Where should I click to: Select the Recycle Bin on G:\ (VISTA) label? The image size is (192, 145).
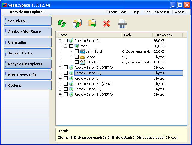(94, 94)
